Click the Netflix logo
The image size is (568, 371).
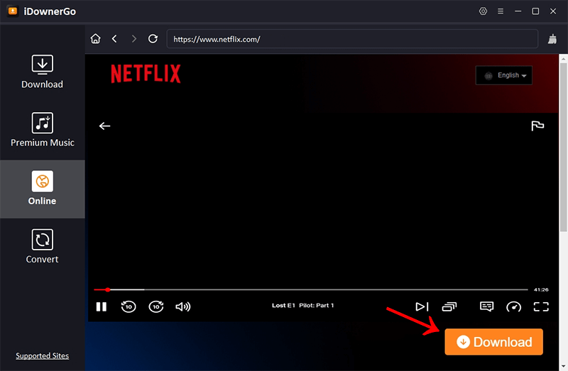point(146,74)
